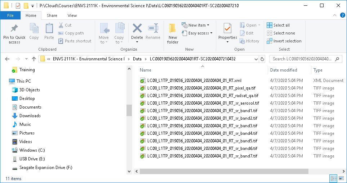Expand the New item dropdown
The height and width of the screenshot is (183, 347).
197,25
